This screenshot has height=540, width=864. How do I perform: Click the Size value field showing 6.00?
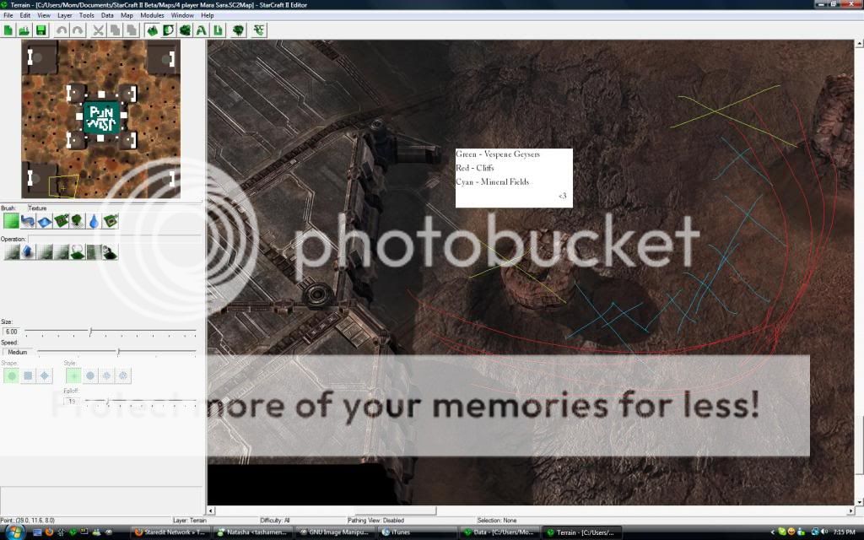click(x=12, y=332)
